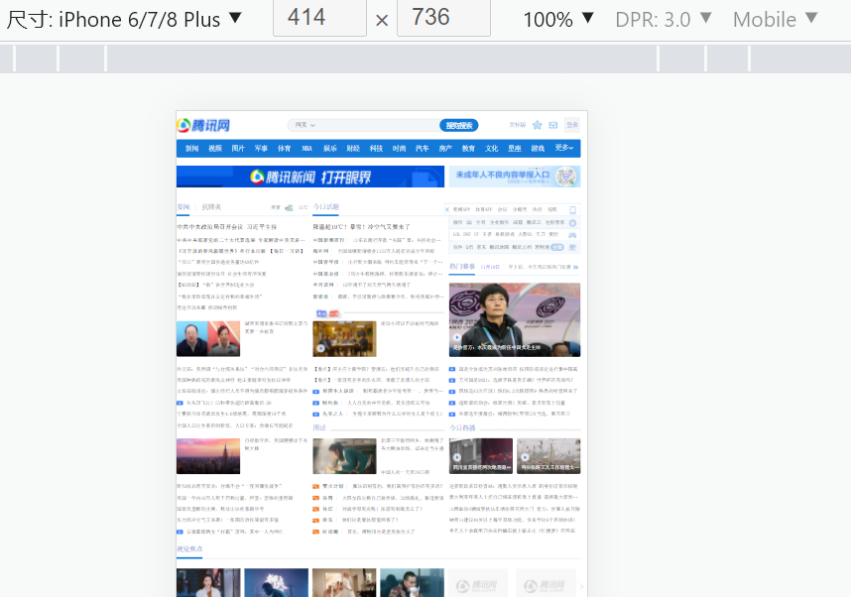Open the Mobile device type dropdown
The width and height of the screenshot is (851, 597).
775,20
